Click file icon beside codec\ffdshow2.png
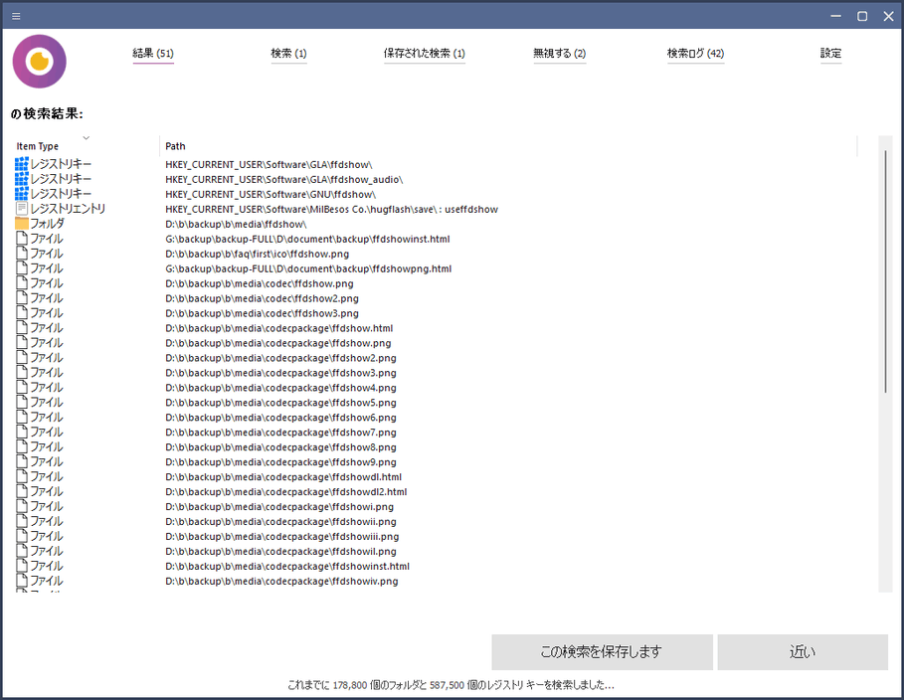 21,298
